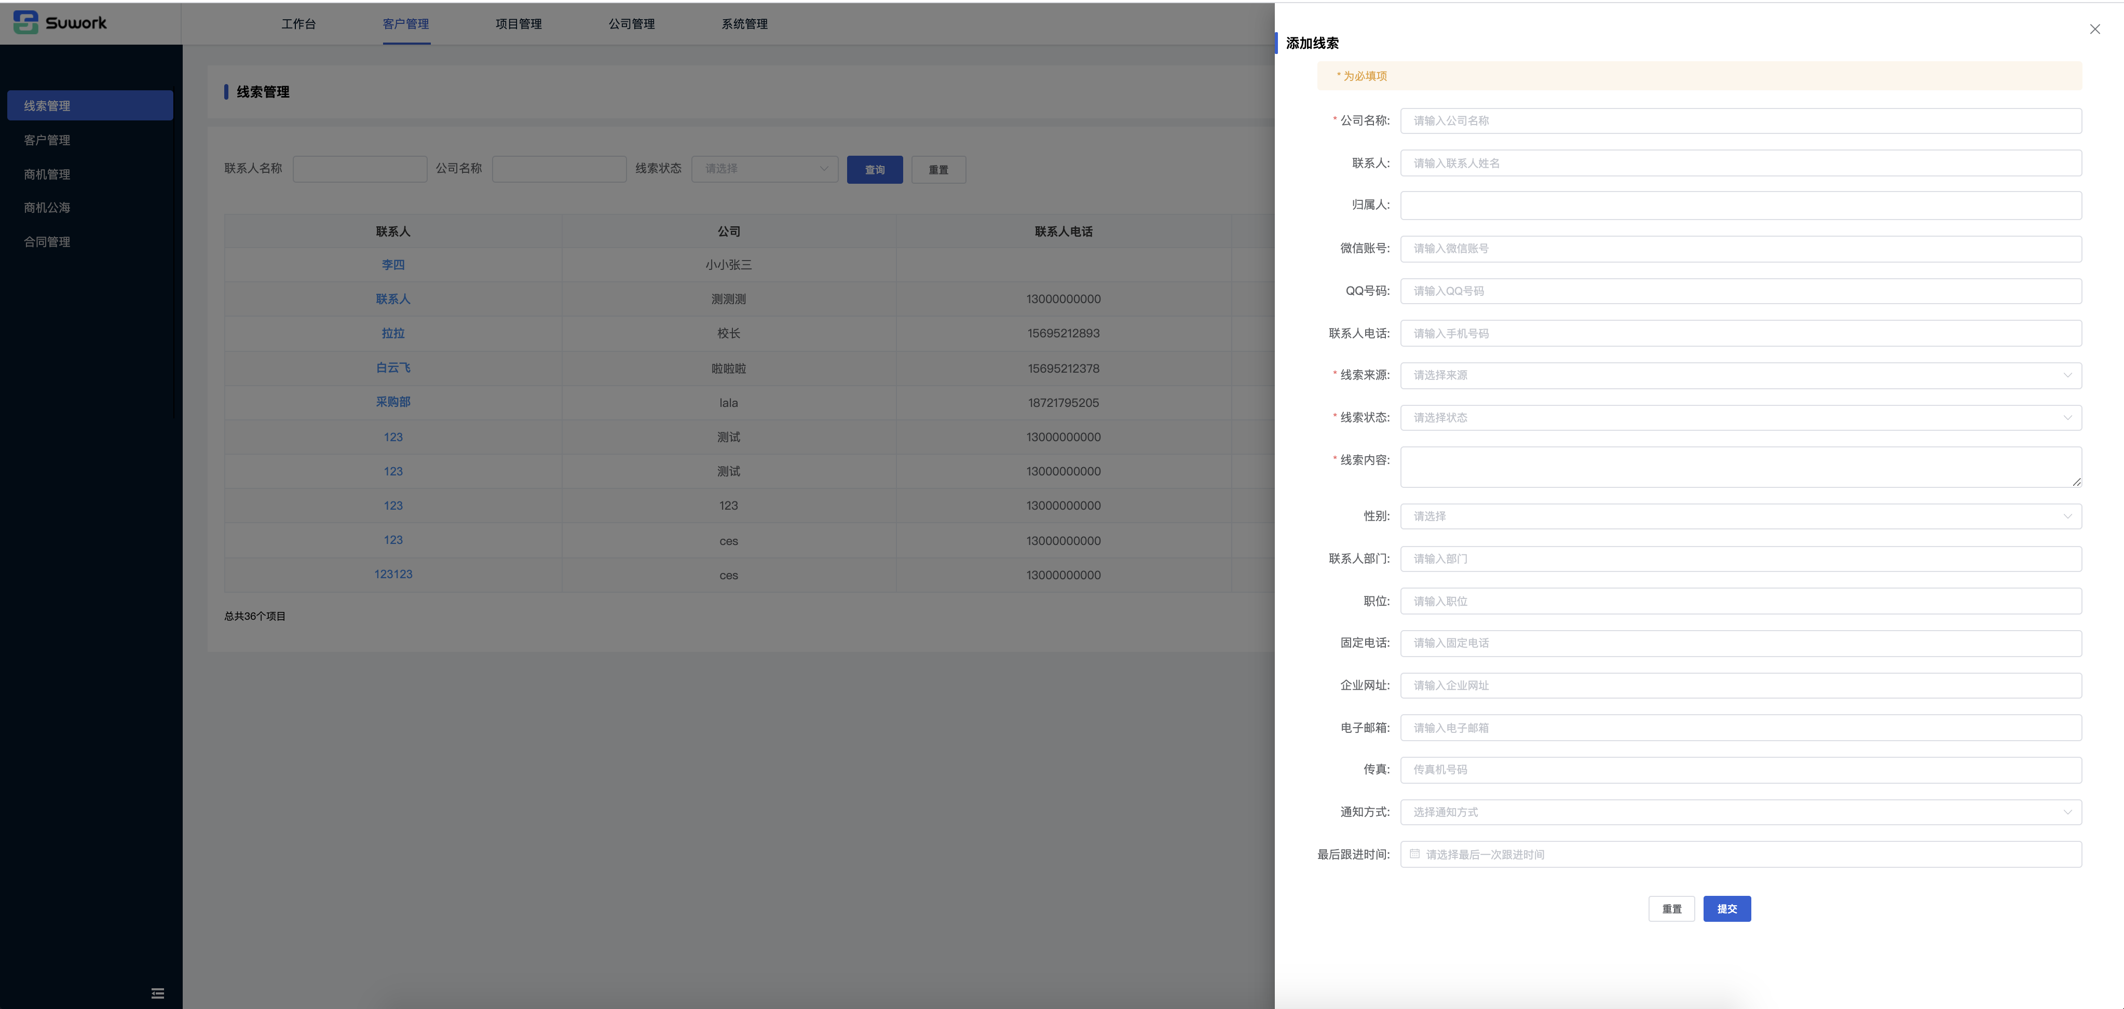The height and width of the screenshot is (1009, 2124).
Task: Open the 线索来源 dropdown
Action: pos(1740,375)
